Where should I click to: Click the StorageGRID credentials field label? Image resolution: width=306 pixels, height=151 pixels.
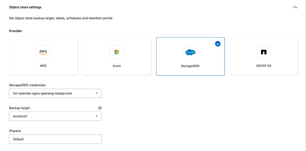pos(27,85)
